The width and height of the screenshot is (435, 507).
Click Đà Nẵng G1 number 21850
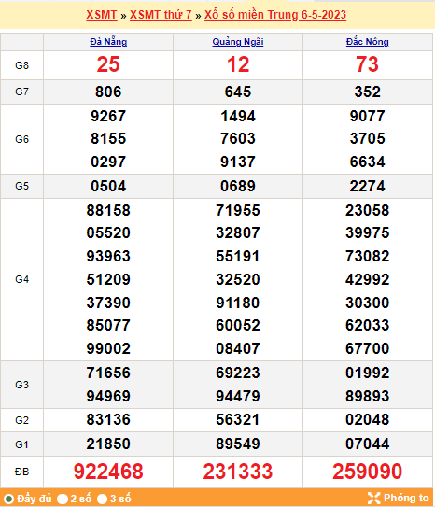click(108, 444)
